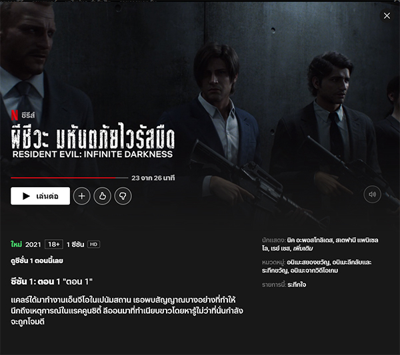
Task: Add title to My List plus icon
Action: (81, 196)
